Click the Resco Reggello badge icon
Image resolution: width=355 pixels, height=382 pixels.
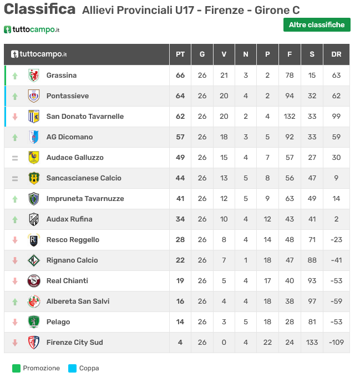coord(34,240)
